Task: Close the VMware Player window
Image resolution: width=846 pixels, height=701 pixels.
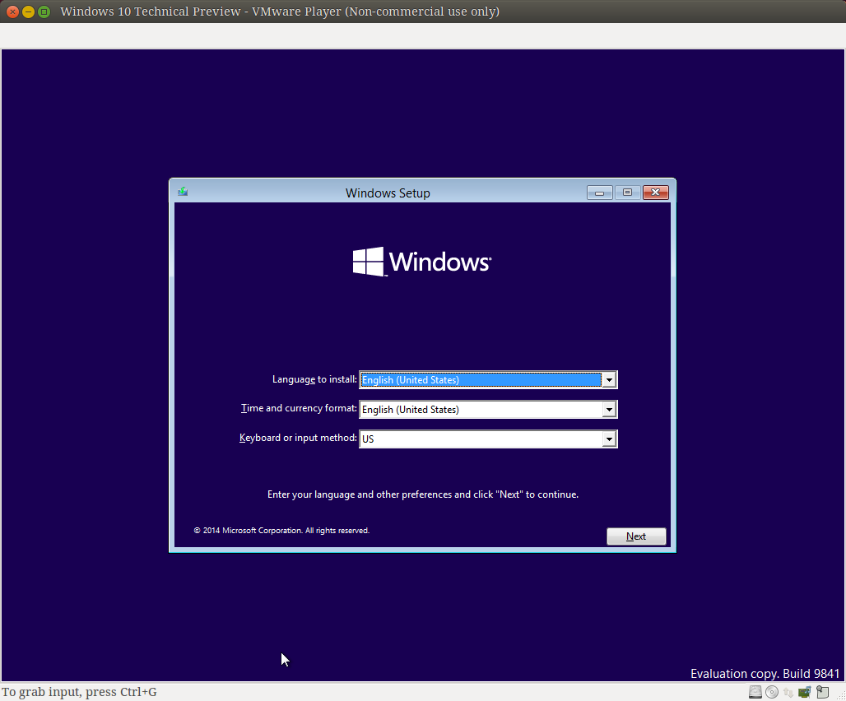Action: (12, 12)
